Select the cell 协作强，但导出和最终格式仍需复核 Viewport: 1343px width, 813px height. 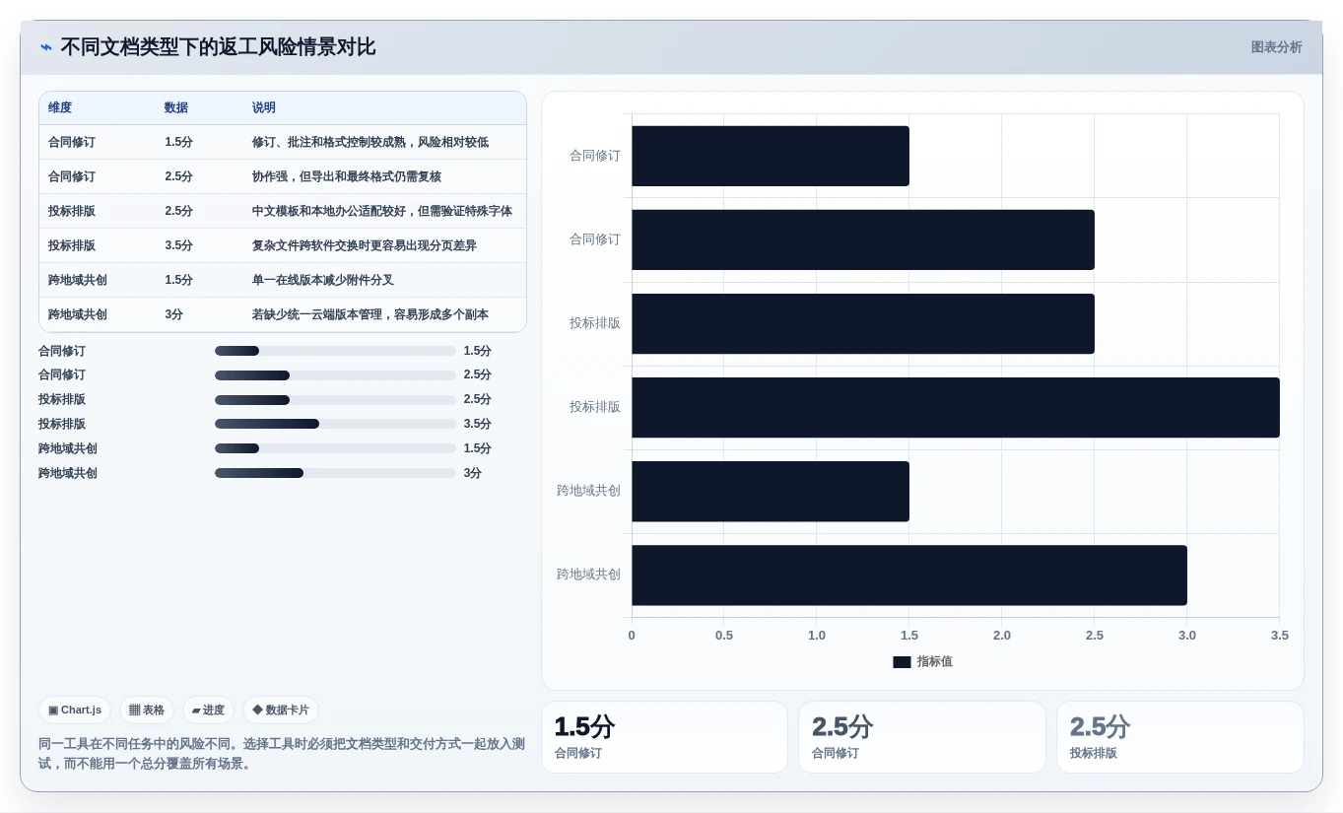tap(347, 176)
